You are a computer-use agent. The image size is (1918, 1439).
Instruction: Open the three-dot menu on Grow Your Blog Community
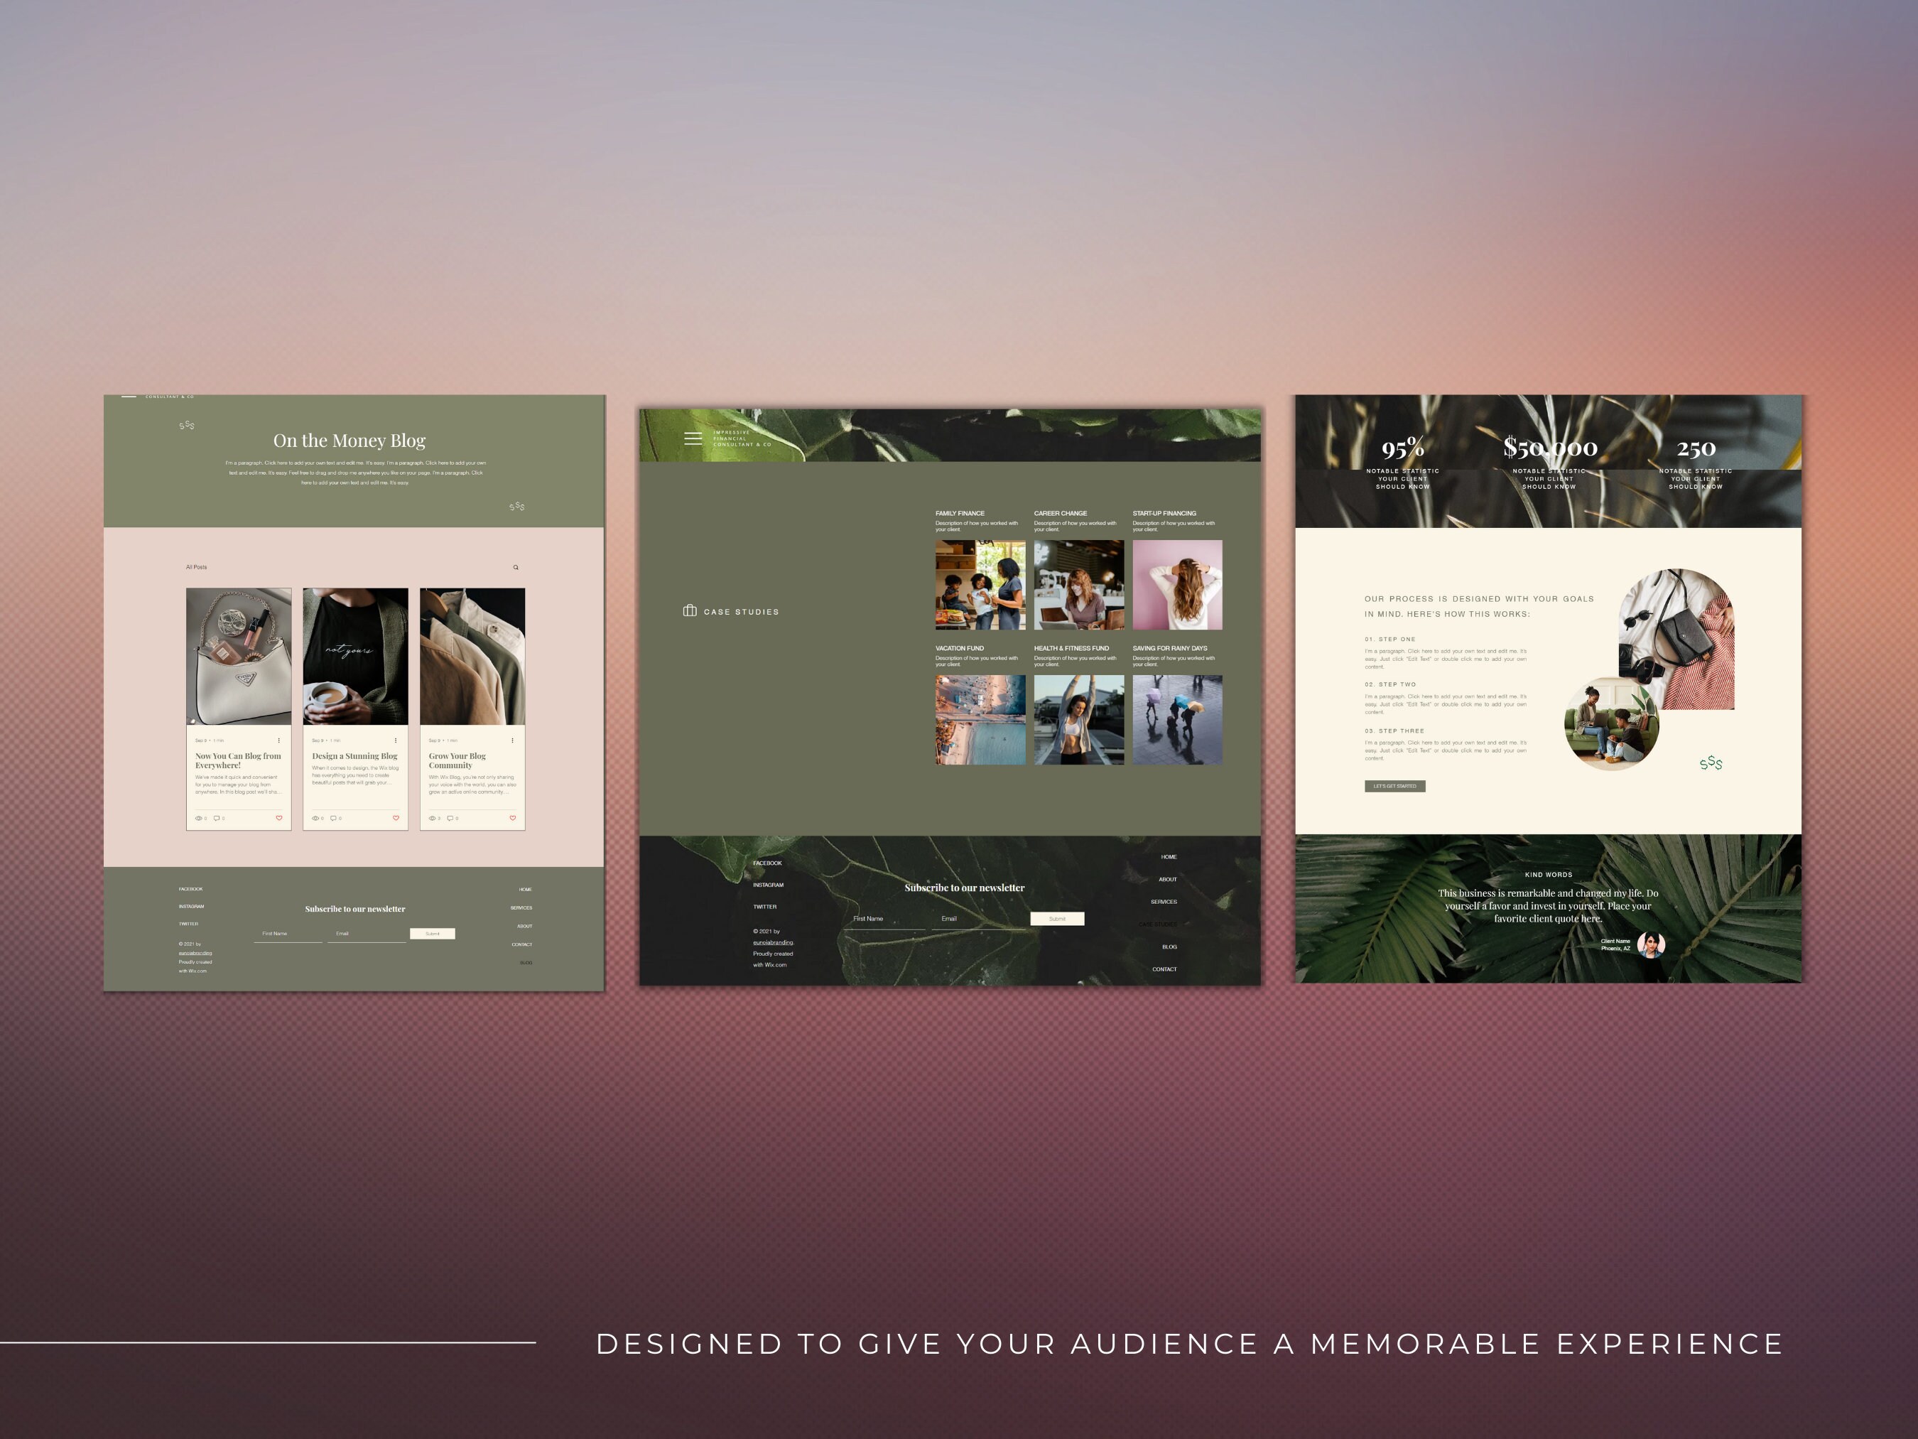pyautogui.click(x=512, y=740)
